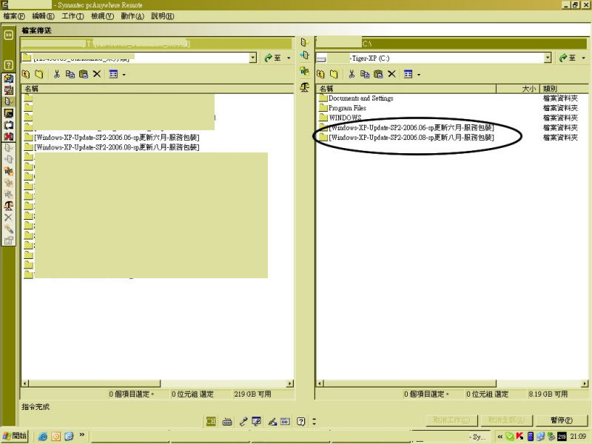Sort right pane by 類別 column header
Image resolution: width=592 pixels, height=444 pixels.
click(564, 89)
